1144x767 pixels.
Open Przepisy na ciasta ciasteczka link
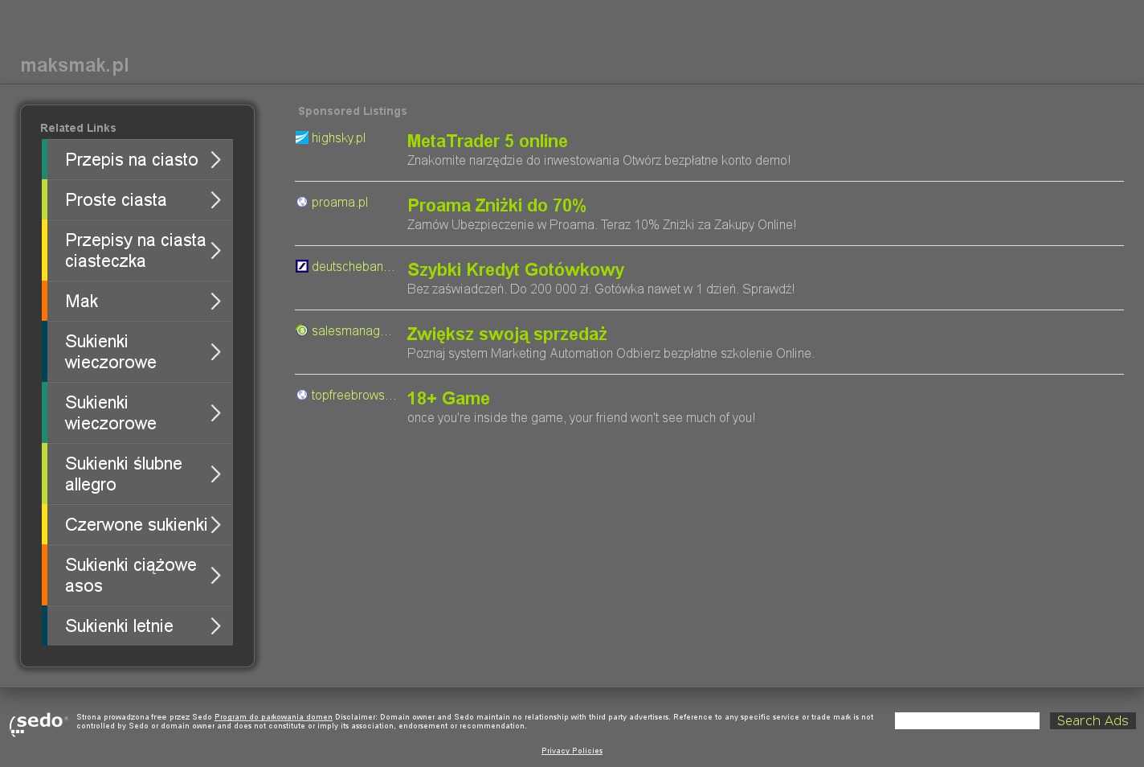click(x=135, y=251)
